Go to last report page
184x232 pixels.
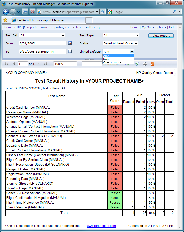(45, 64)
